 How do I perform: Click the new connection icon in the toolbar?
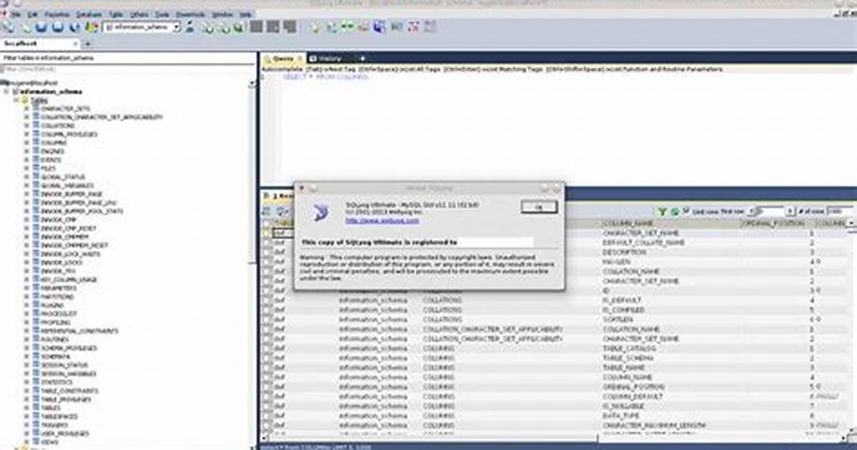[9, 27]
